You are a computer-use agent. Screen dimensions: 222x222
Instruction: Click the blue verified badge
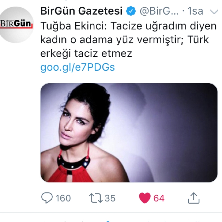coord(131,11)
